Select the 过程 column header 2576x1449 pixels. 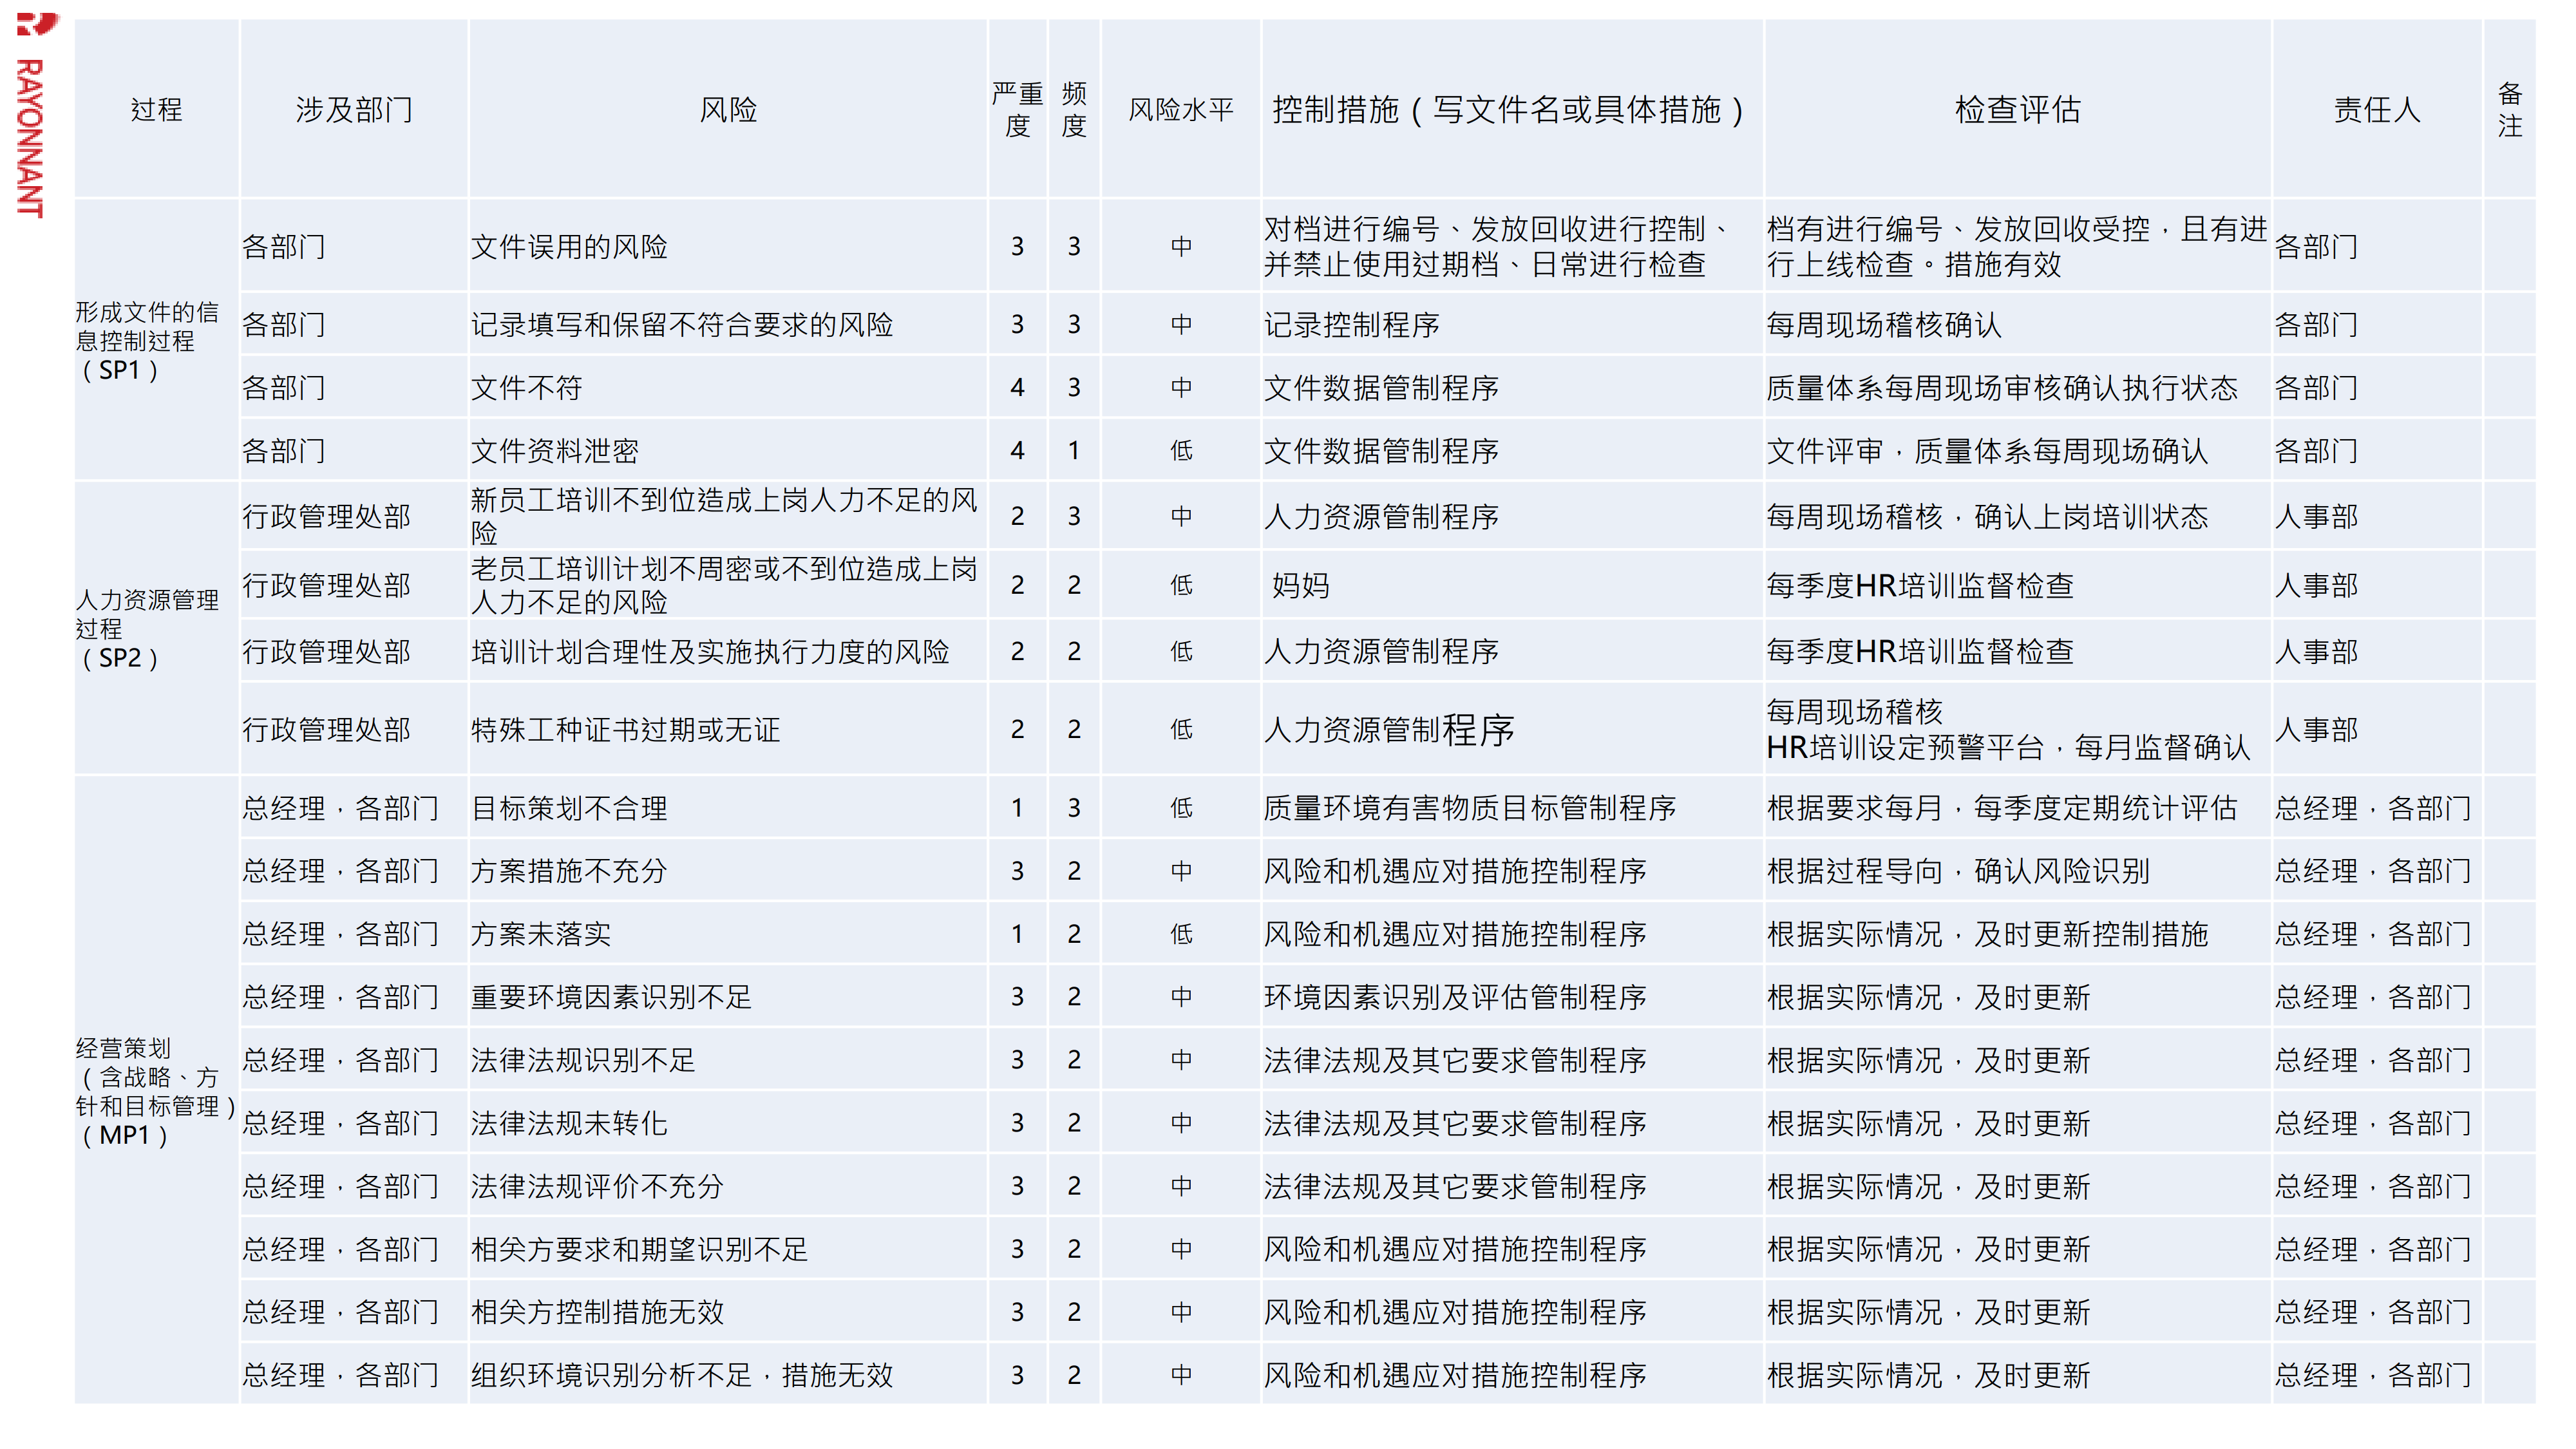point(157,109)
